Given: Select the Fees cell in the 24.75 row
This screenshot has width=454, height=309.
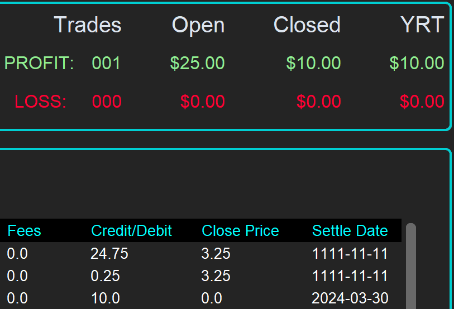Looking at the screenshot, I should click(x=17, y=254).
